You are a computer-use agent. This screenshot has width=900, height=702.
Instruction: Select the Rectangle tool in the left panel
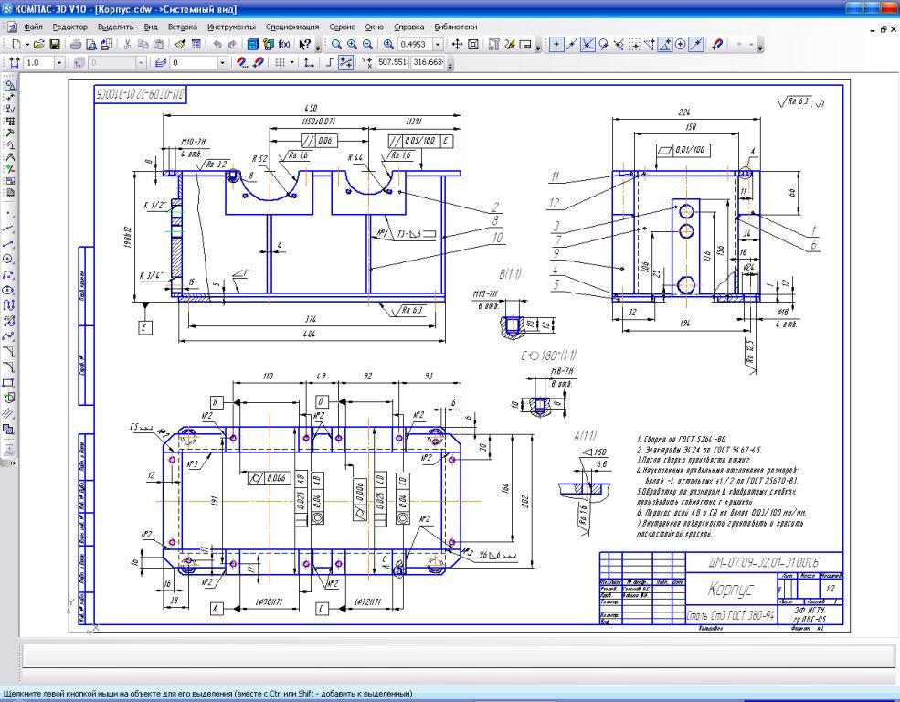(8, 383)
